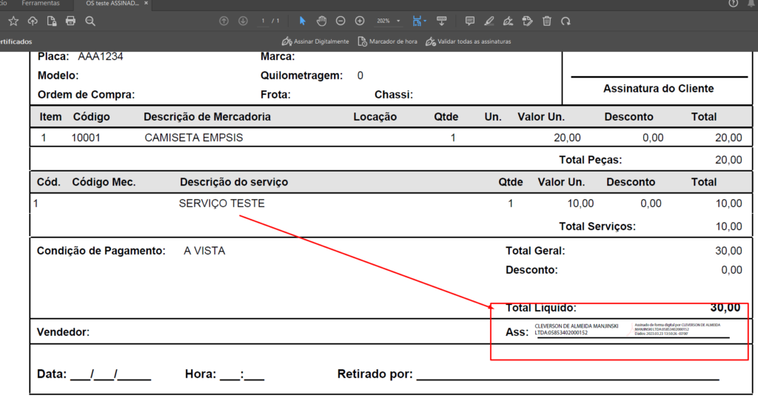Click Marcador de hora button
Screen dimensions: 758x398
point(387,41)
